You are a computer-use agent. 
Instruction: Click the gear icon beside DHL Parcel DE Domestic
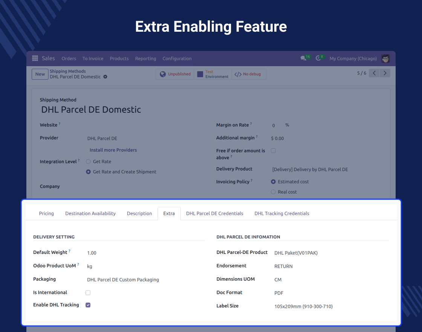(x=105, y=77)
